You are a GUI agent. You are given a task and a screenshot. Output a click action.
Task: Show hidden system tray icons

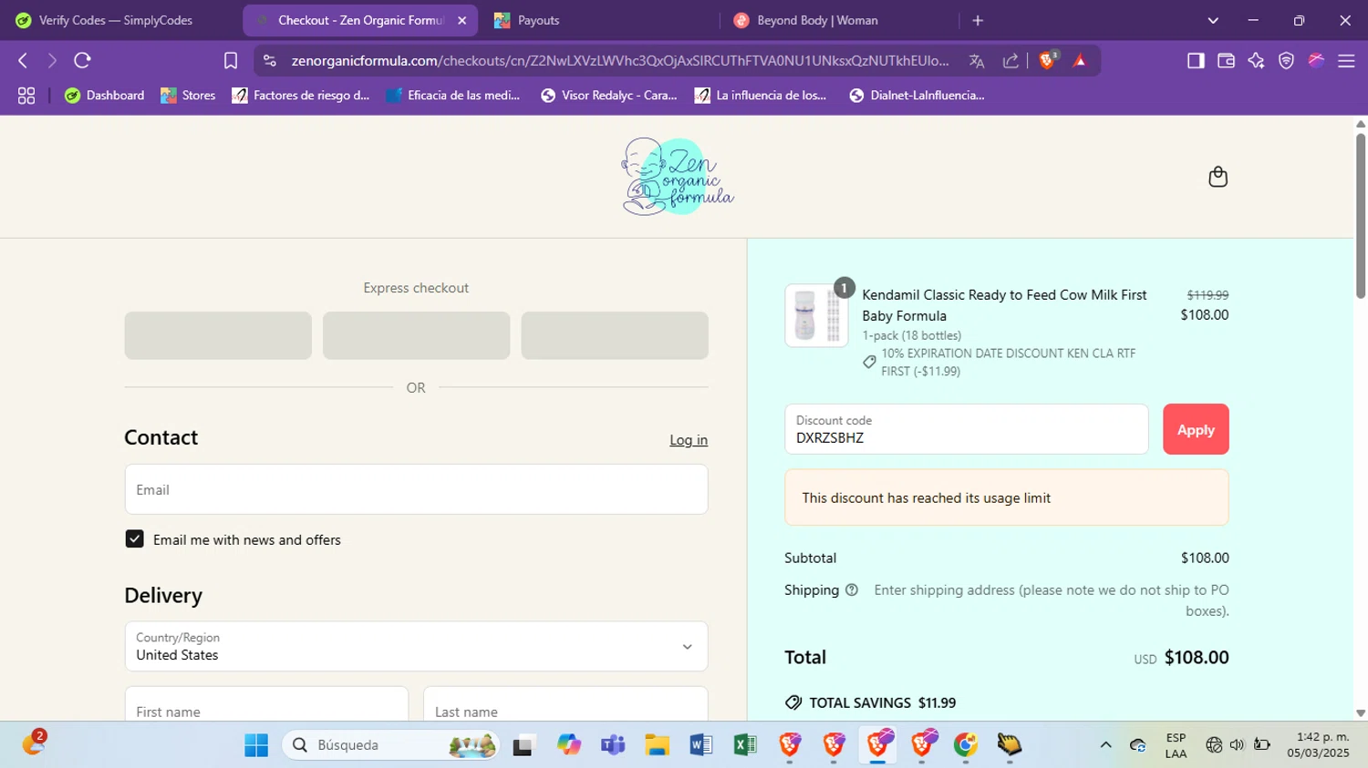[1105, 745]
